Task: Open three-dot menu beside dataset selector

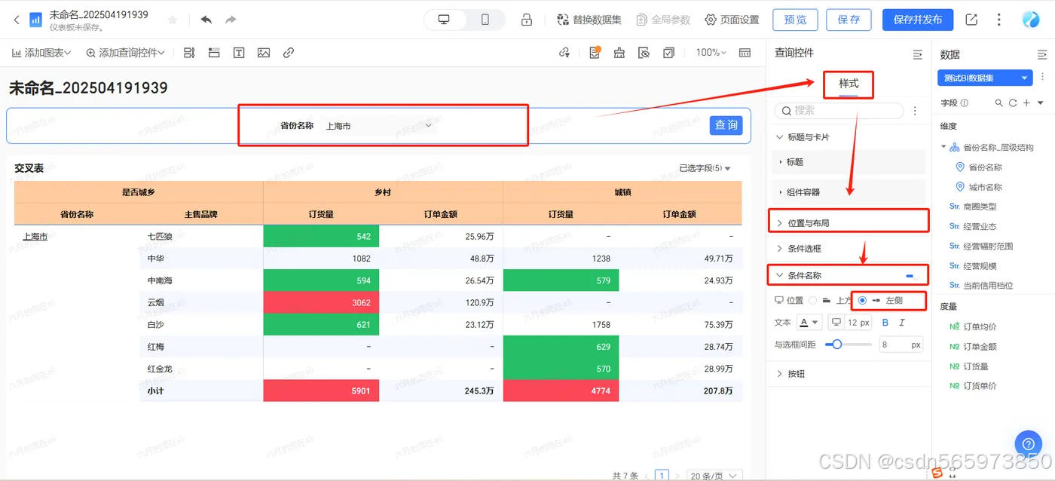Action: click(x=1043, y=78)
